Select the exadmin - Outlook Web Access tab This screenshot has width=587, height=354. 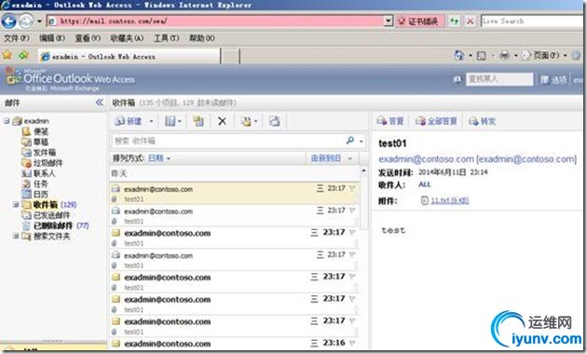(x=130, y=57)
